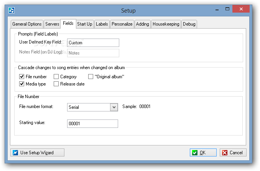Click the Starting value text box
Image resolution: width=260 pixels, height=171 pixels.
93,124
